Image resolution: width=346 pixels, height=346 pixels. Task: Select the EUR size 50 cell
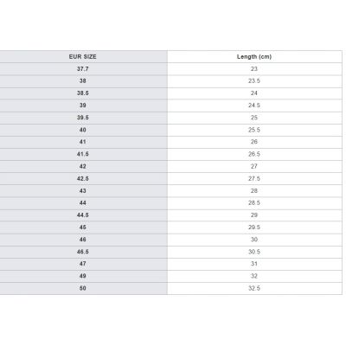pos(83,288)
